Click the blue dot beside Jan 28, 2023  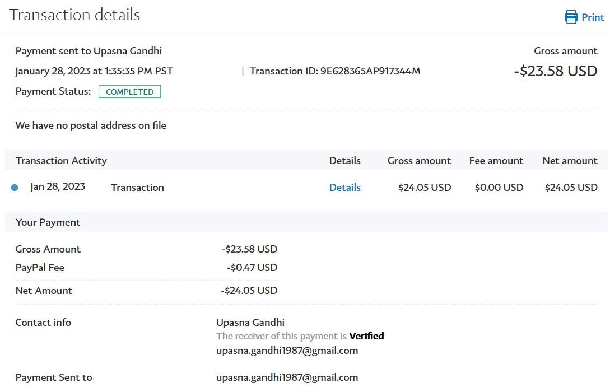[x=15, y=188]
